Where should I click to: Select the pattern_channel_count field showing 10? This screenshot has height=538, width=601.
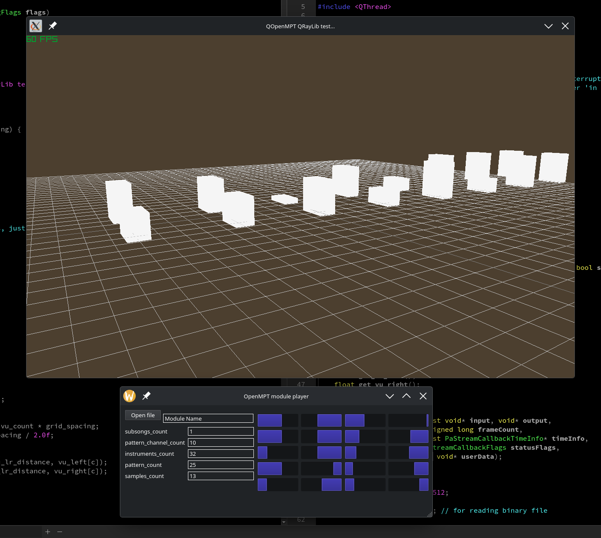click(220, 442)
